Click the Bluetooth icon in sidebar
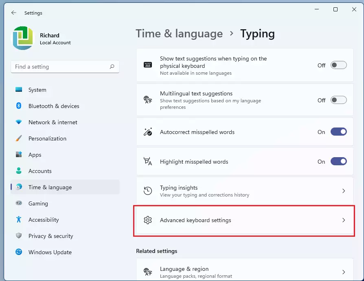The height and width of the screenshot is (281, 364). coord(19,106)
